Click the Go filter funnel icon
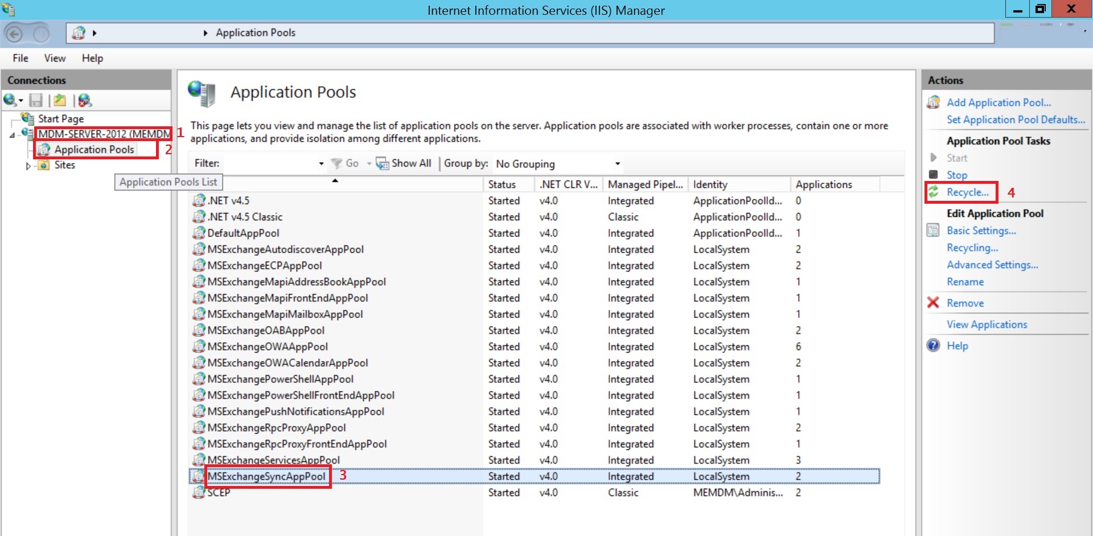 coord(337,163)
